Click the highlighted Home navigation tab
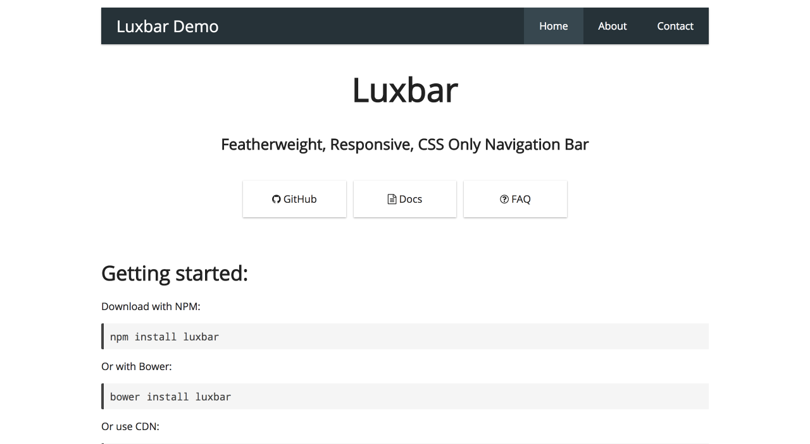The image size is (810, 444). click(x=553, y=26)
